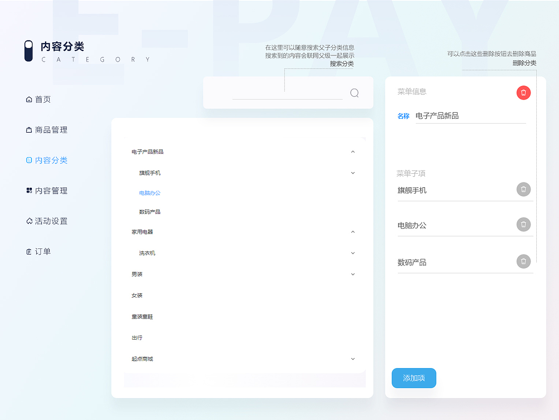Select the 内容分类 sidebar icon

28,160
